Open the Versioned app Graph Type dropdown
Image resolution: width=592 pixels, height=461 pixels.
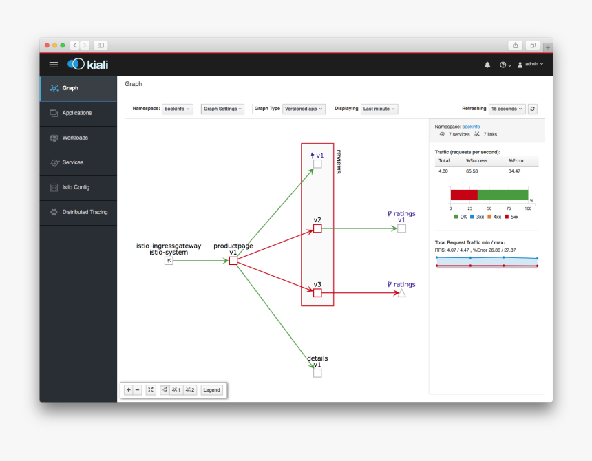(304, 109)
